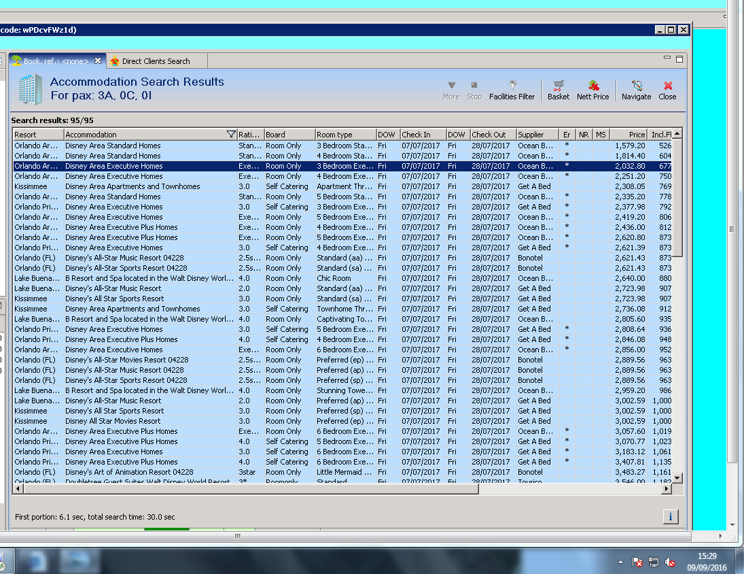Select the 4 Bedroom Sta... row priced 1,814.40

tap(342, 156)
